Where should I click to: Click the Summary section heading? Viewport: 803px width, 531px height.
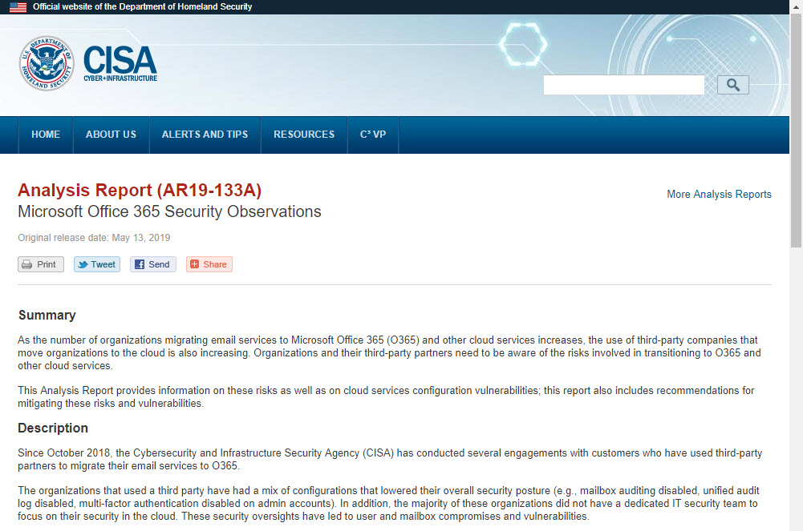[x=47, y=316]
